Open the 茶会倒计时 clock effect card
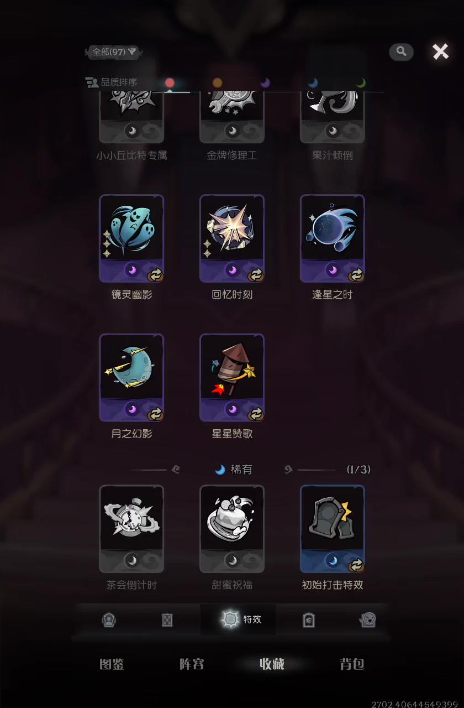The image size is (464, 708). [131, 529]
